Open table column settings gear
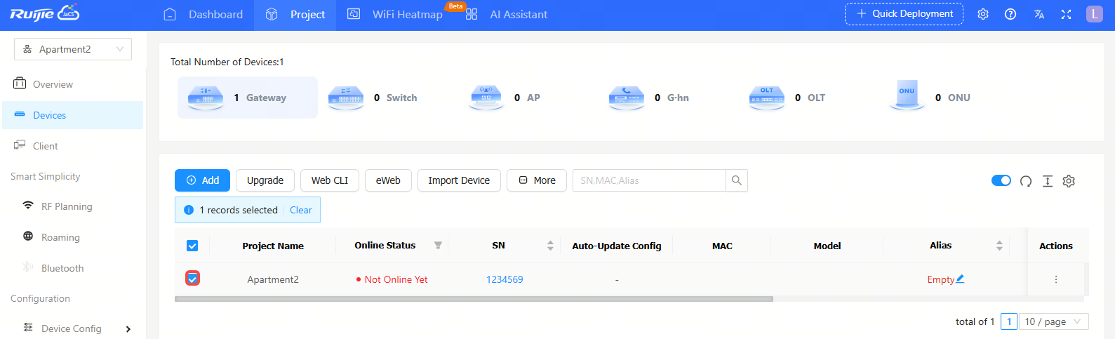Screen dimensions: 1115x339 click(x=1069, y=181)
